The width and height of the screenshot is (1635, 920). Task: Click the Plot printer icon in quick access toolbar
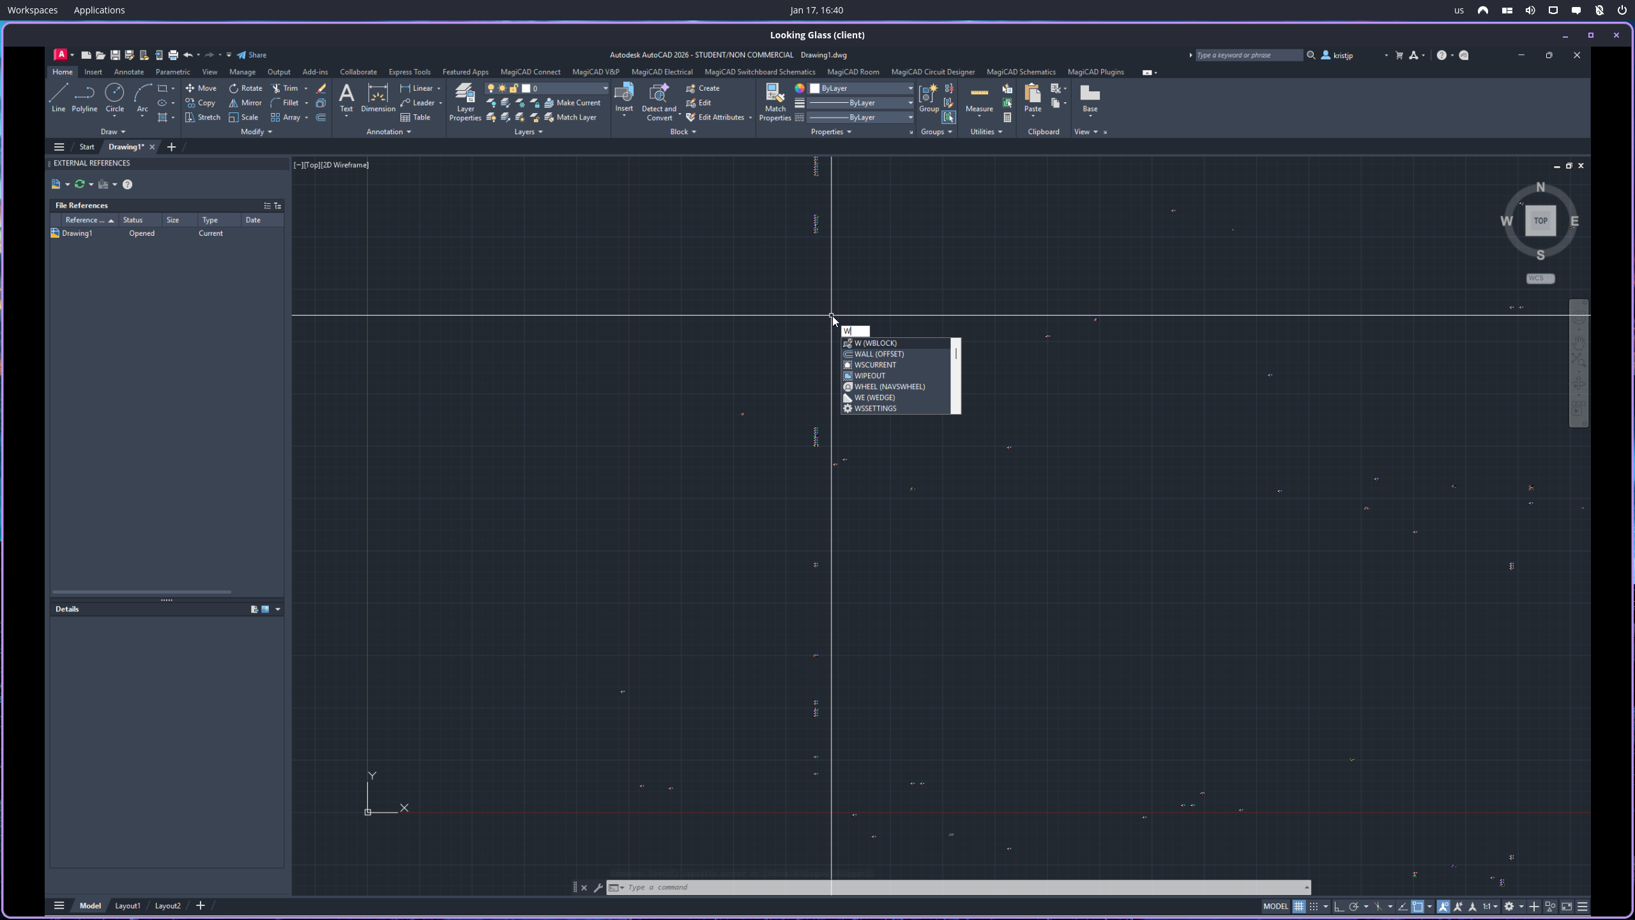173,55
